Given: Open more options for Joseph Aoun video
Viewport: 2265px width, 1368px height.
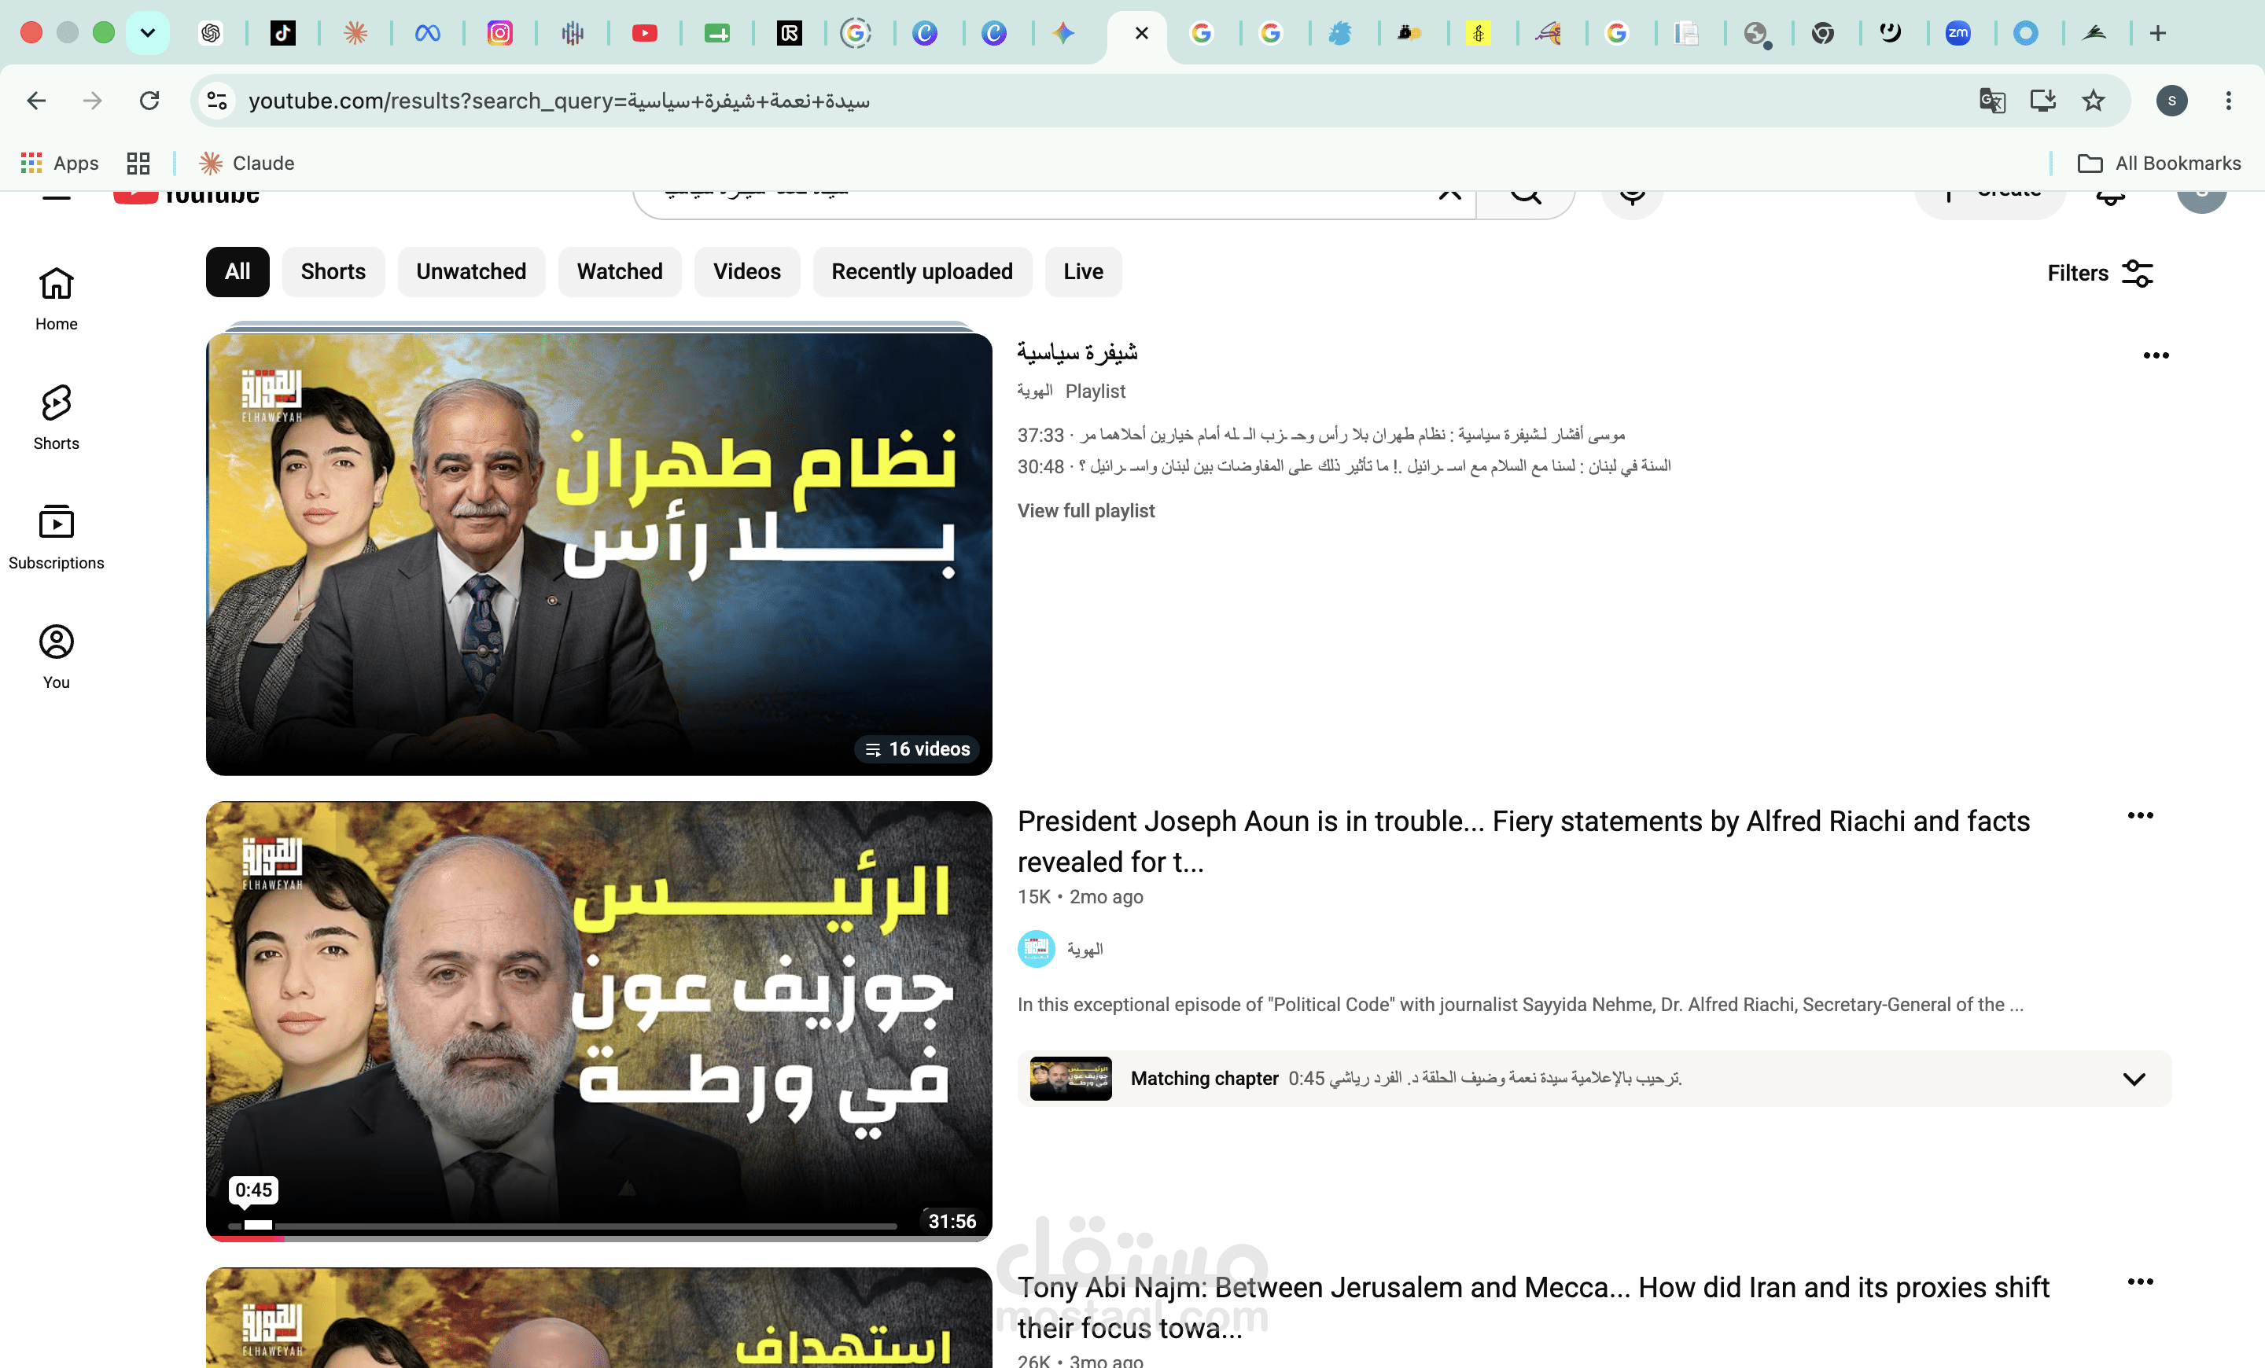Looking at the screenshot, I should pyautogui.click(x=2140, y=816).
